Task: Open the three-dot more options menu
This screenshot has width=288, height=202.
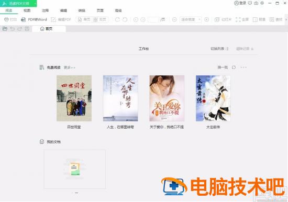Action: click(x=243, y=68)
